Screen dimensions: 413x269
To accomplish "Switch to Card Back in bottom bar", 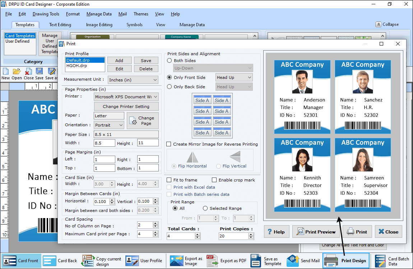I will [x=60, y=261].
